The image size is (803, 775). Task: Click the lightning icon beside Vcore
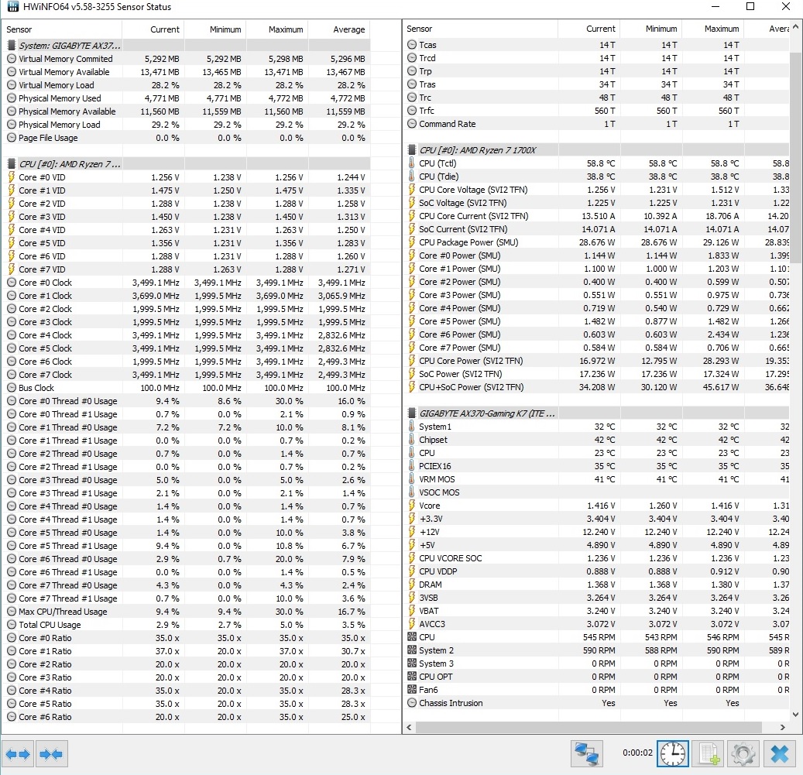click(412, 506)
